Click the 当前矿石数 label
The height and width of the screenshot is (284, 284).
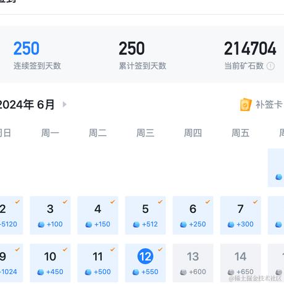pyautogui.click(x=244, y=66)
